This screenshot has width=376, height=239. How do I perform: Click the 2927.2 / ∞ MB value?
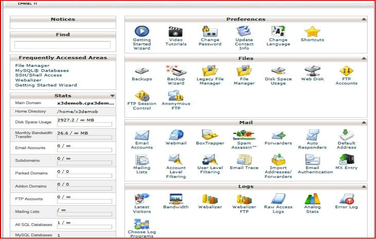tap(76, 120)
